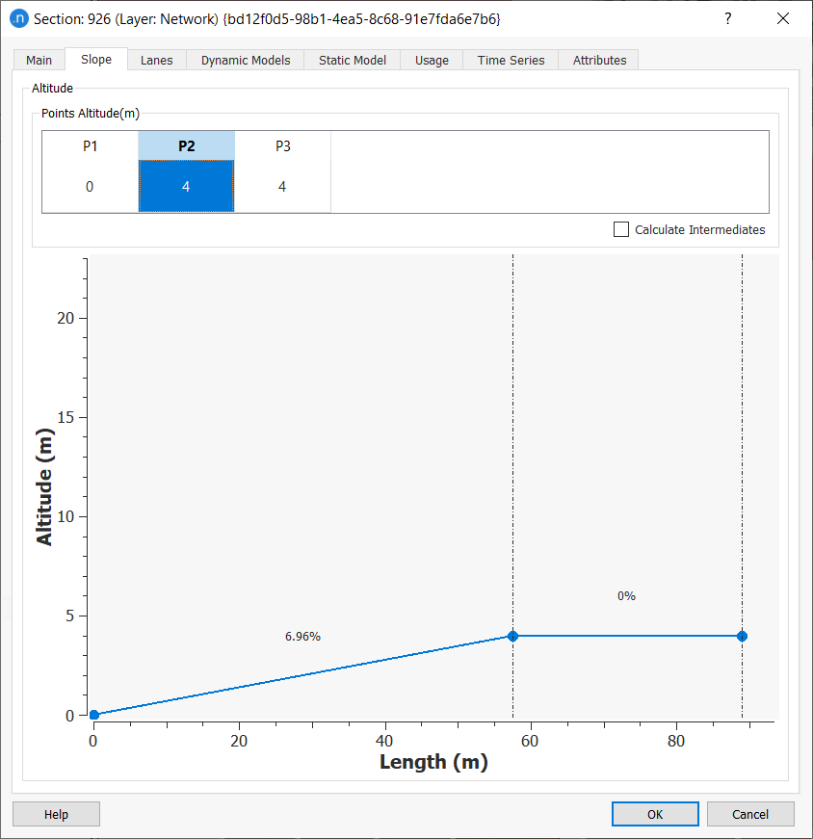Click the Cancel button
The image size is (813, 839).
coord(750,814)
